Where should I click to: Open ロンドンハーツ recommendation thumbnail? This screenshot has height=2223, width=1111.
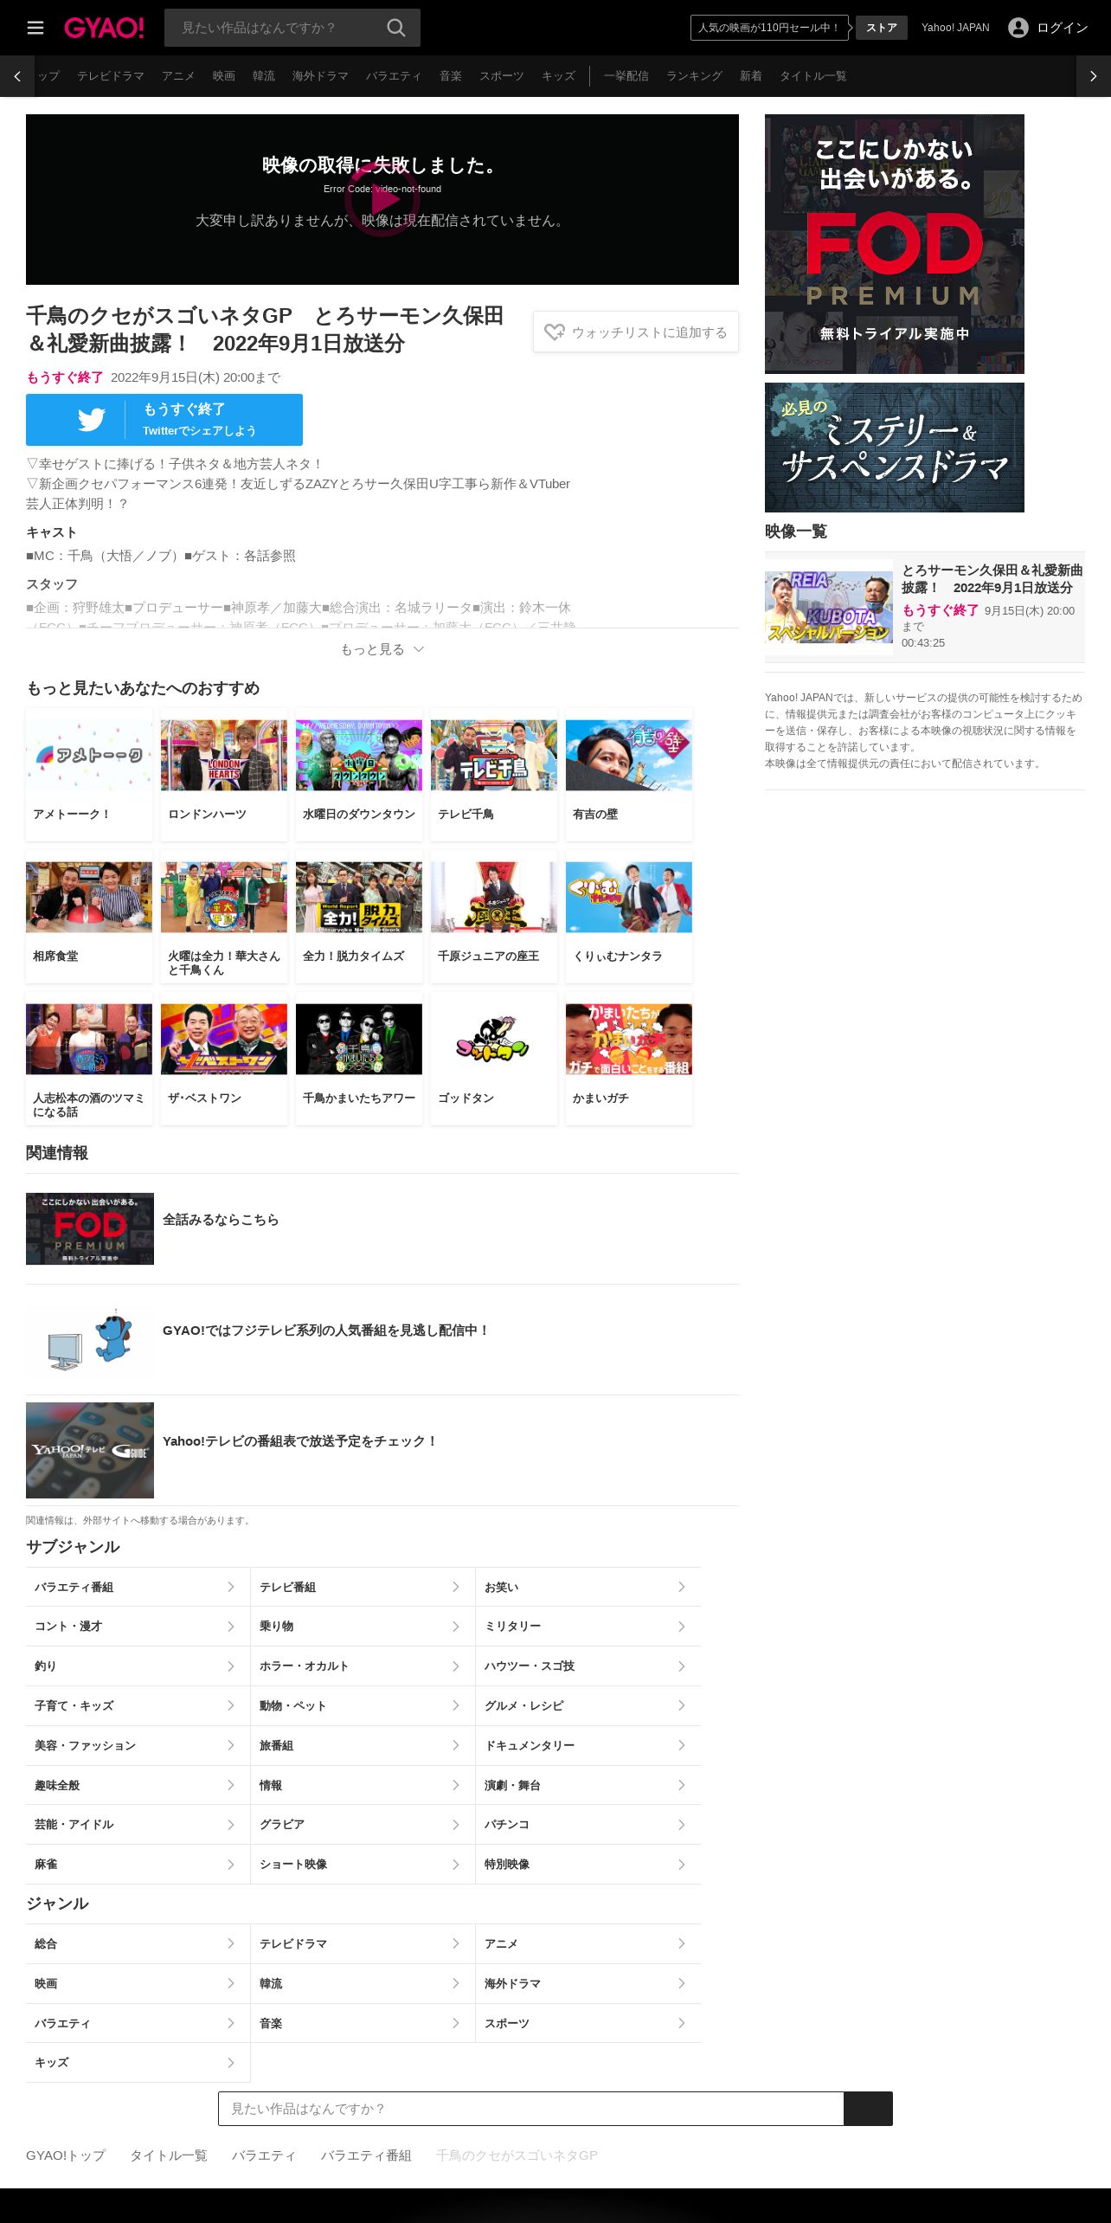point(224,755)
